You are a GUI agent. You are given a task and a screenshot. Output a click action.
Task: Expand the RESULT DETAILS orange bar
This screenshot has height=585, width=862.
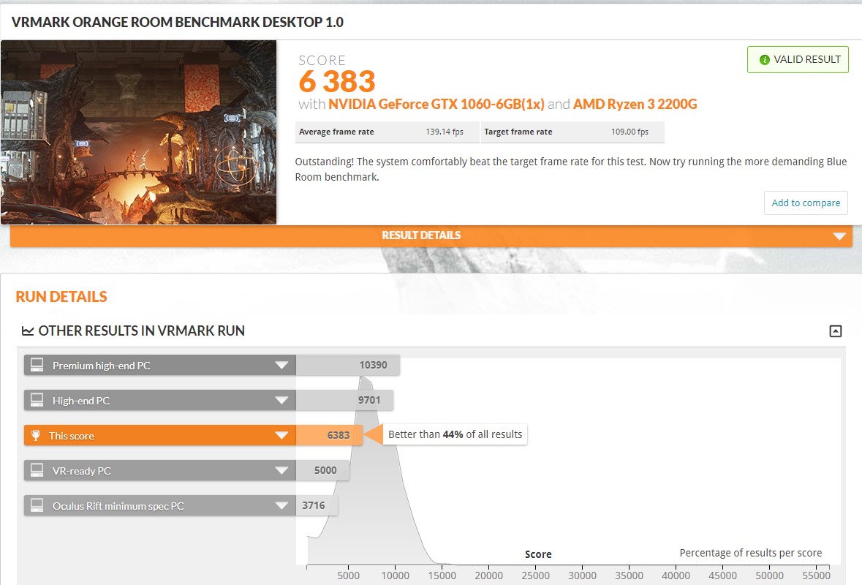click(x=431, y=236)
